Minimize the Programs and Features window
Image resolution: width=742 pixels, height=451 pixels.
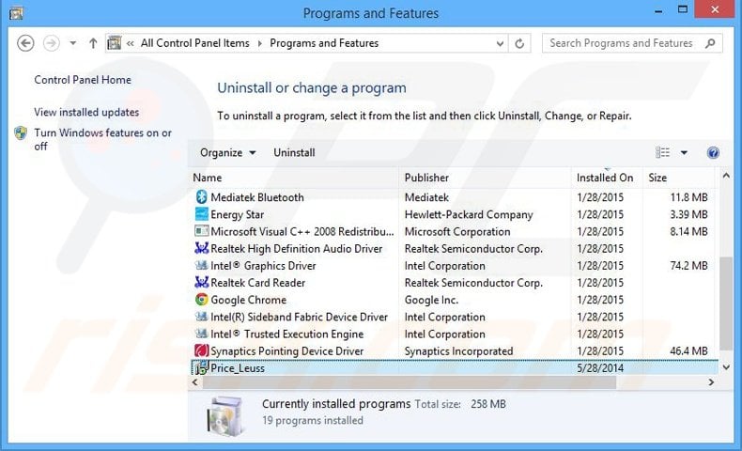[x=658, y=10]
